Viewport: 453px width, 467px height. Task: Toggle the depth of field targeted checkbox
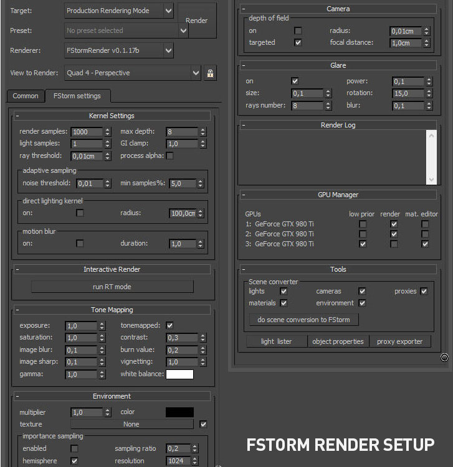tap(298, 42)
